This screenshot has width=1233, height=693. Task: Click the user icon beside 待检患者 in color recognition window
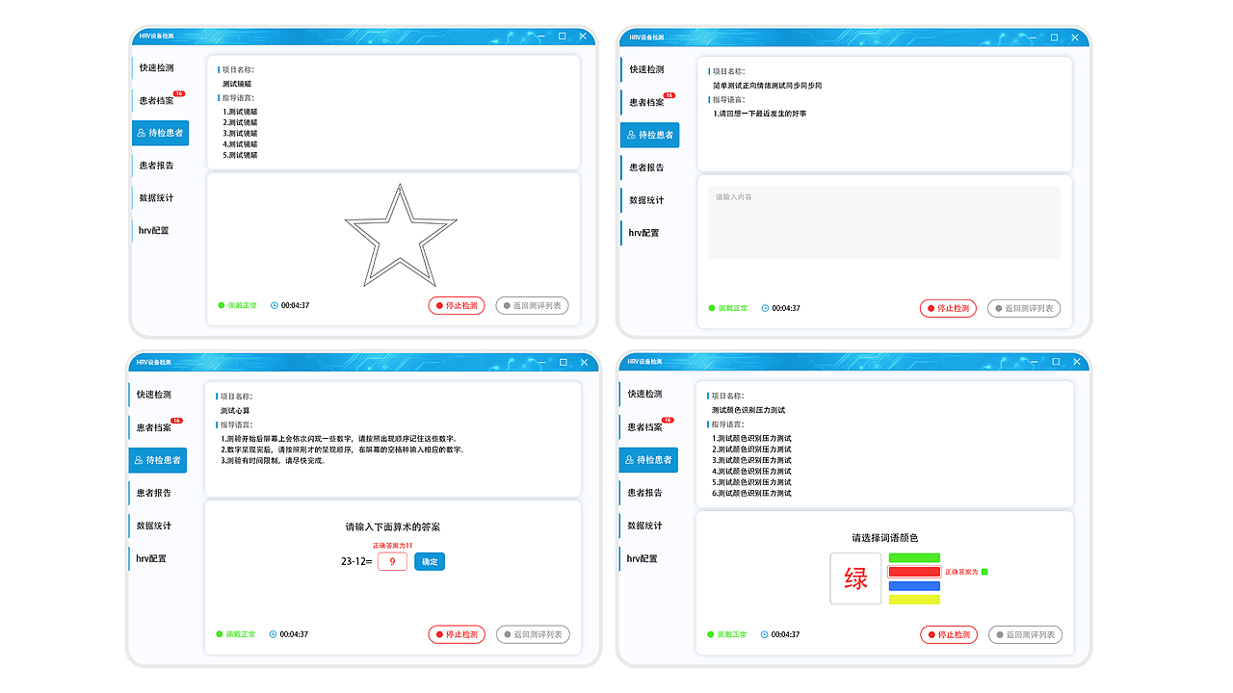coord(630,460)
